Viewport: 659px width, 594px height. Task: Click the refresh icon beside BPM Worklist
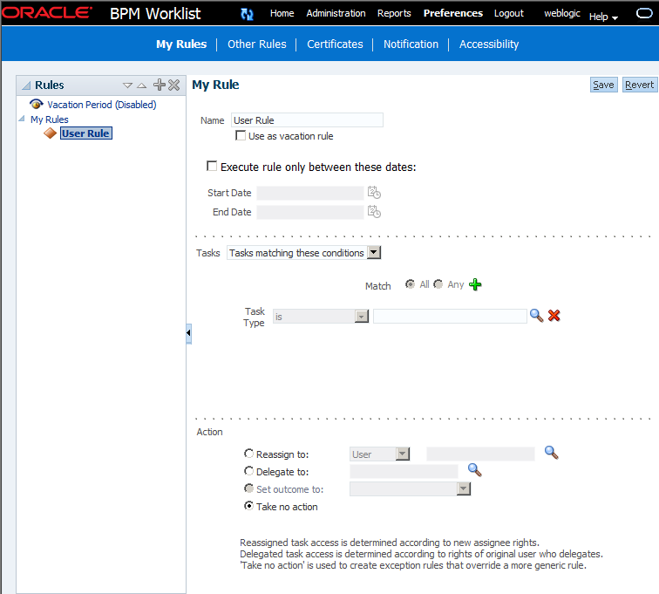click(247, 14)
